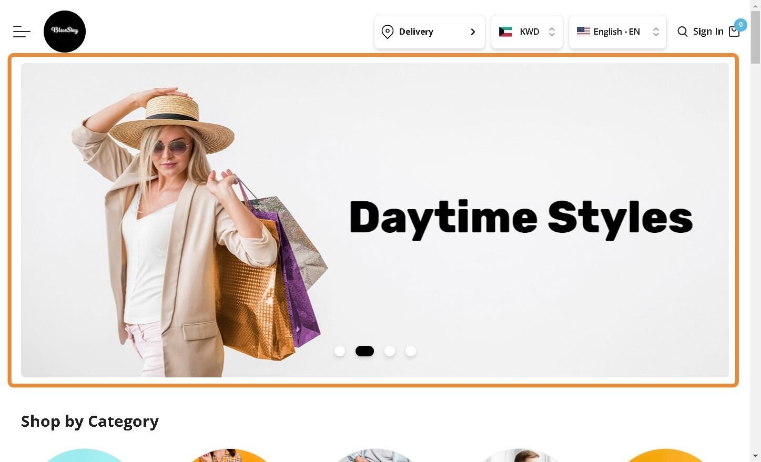Click the Sign In link
Image resolution: width=761 pixels, height=462 pixels.
[x=708, y=32]
